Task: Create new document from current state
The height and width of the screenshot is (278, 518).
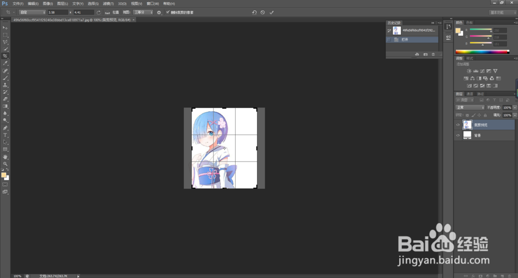Action: point(417,54)
